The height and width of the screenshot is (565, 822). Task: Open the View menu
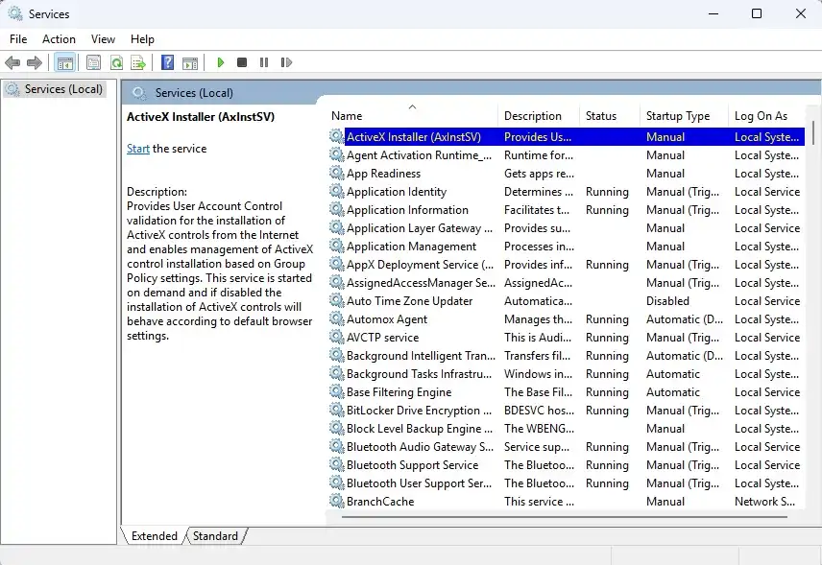click(x=103, y=39)
